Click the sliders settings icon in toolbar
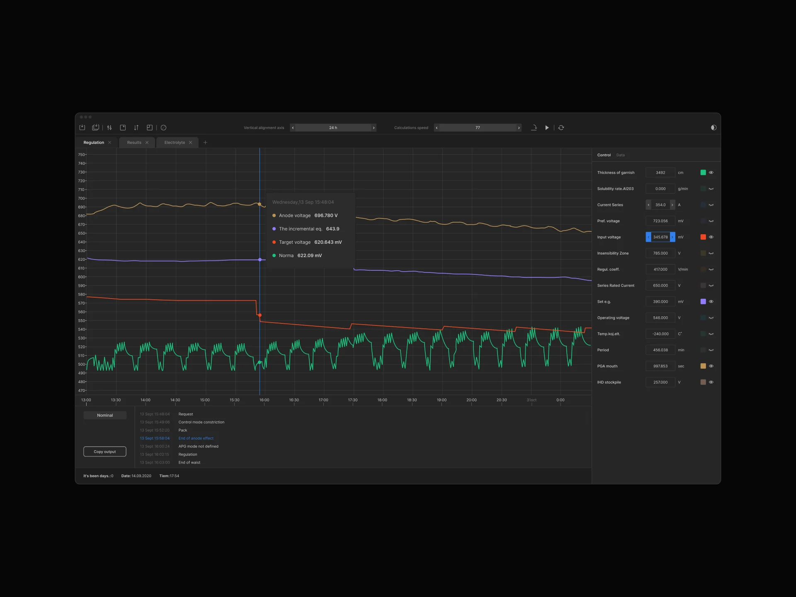This screenshot has height=597, width=796. pyautogui.click(x=109, y=128)
